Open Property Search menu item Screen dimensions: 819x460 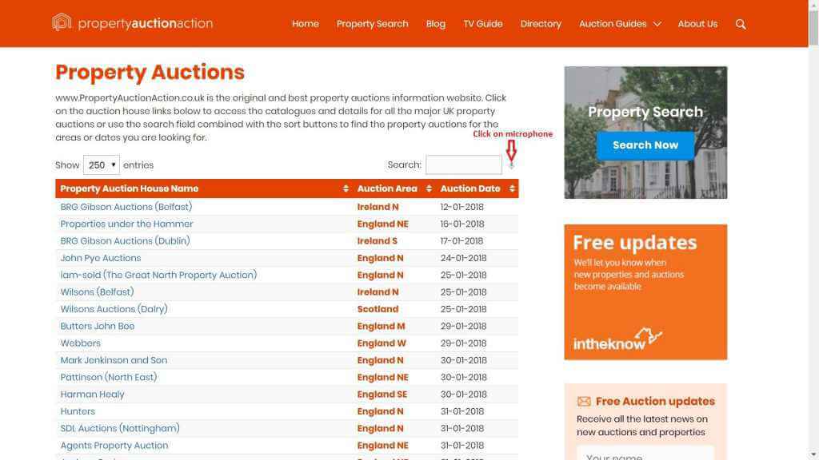373,24
